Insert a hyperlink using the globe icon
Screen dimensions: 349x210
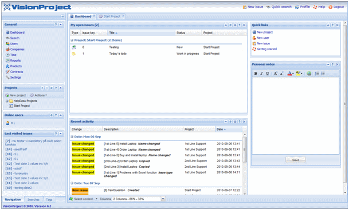pos(309,74)
